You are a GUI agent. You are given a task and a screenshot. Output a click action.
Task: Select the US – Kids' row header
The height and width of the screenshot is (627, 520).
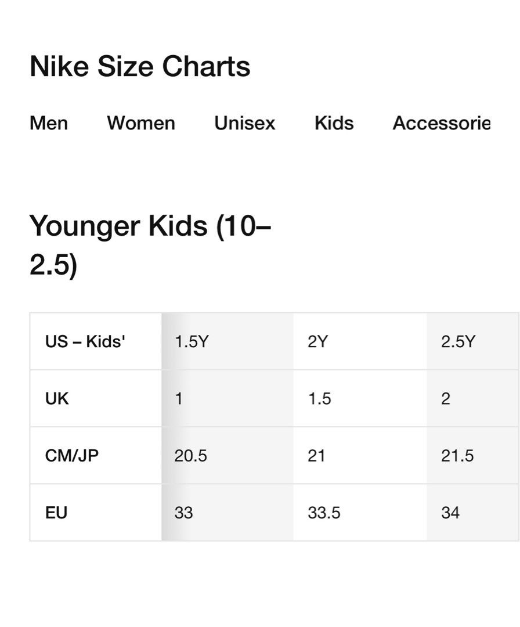85,341
